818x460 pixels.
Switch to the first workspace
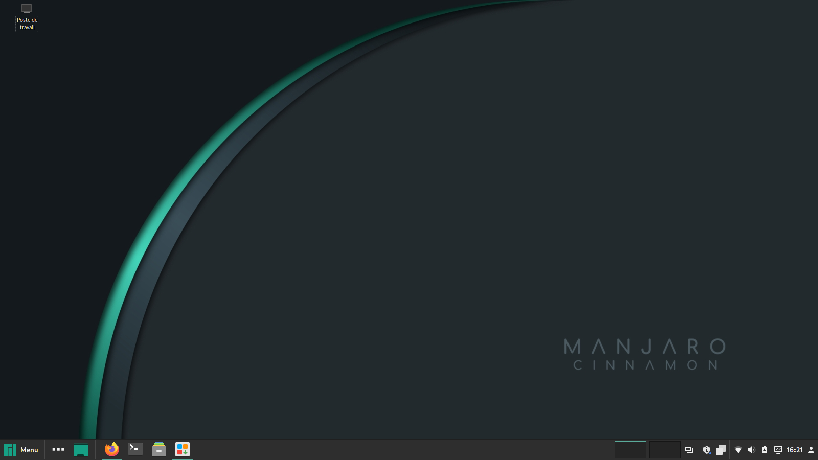pos(630,450)
